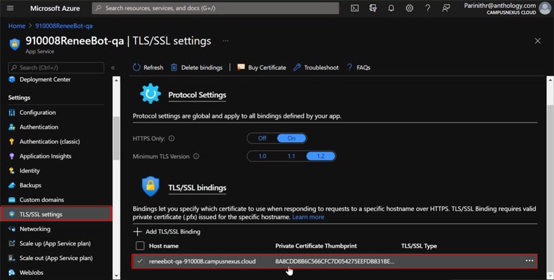Collapse the left navigation menu chevrons

pyautogui.click(x=113, y=68)
